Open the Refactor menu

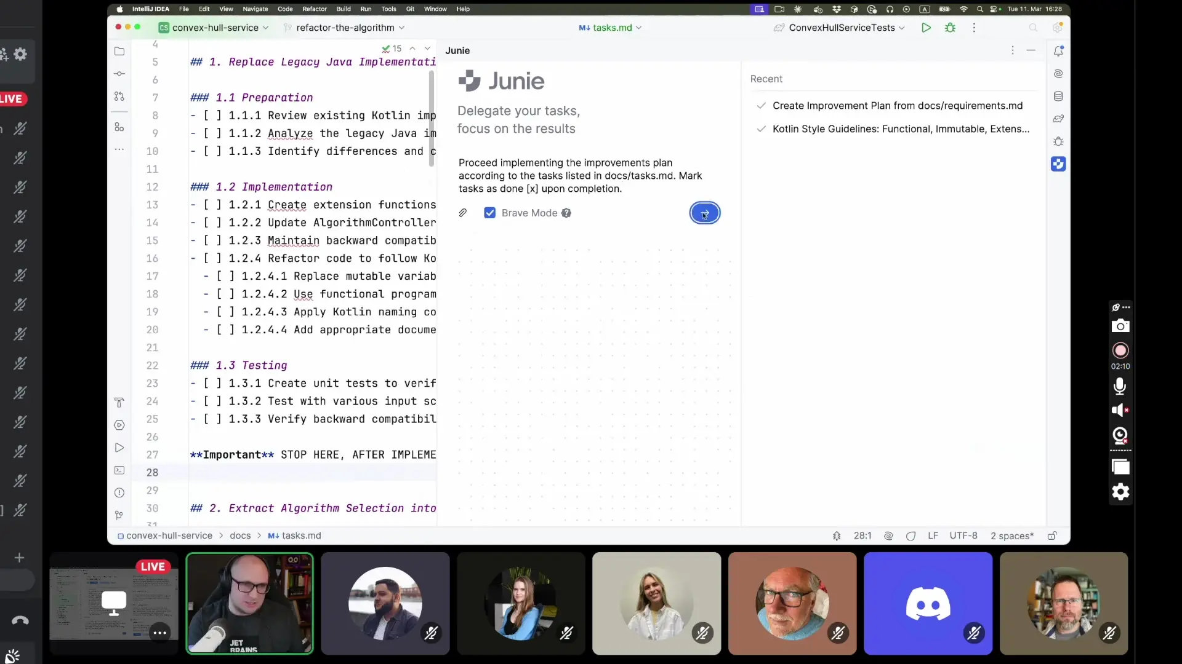coord(315,9)
